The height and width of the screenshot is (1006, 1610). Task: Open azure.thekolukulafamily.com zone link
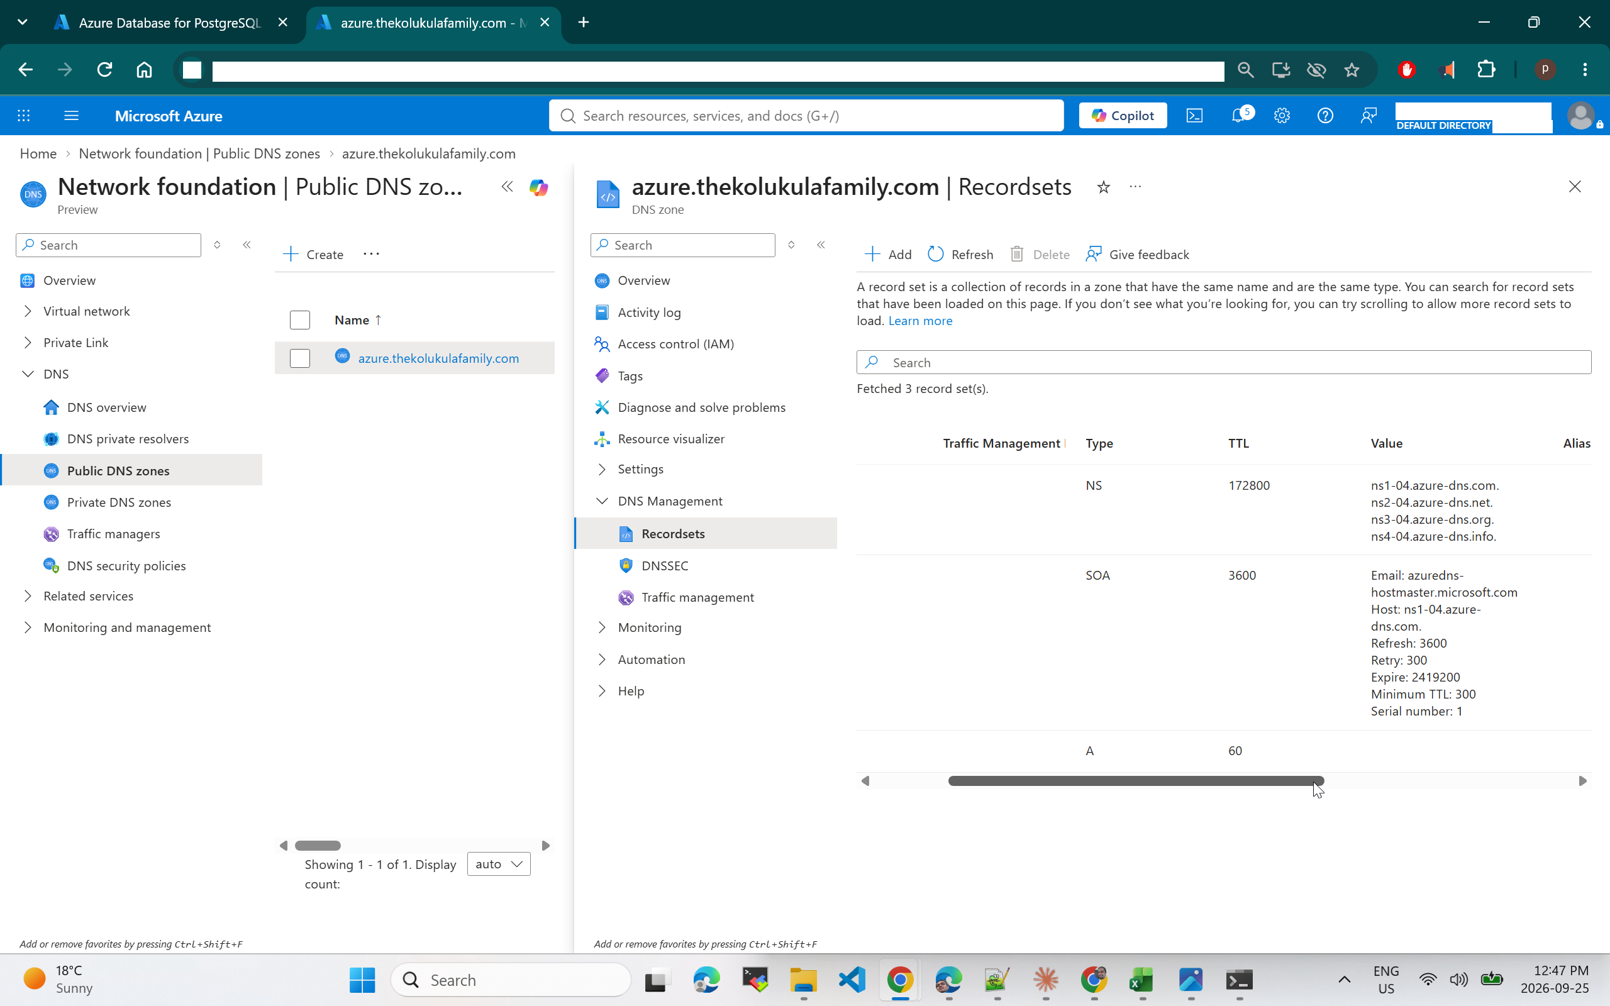[438, 358]
